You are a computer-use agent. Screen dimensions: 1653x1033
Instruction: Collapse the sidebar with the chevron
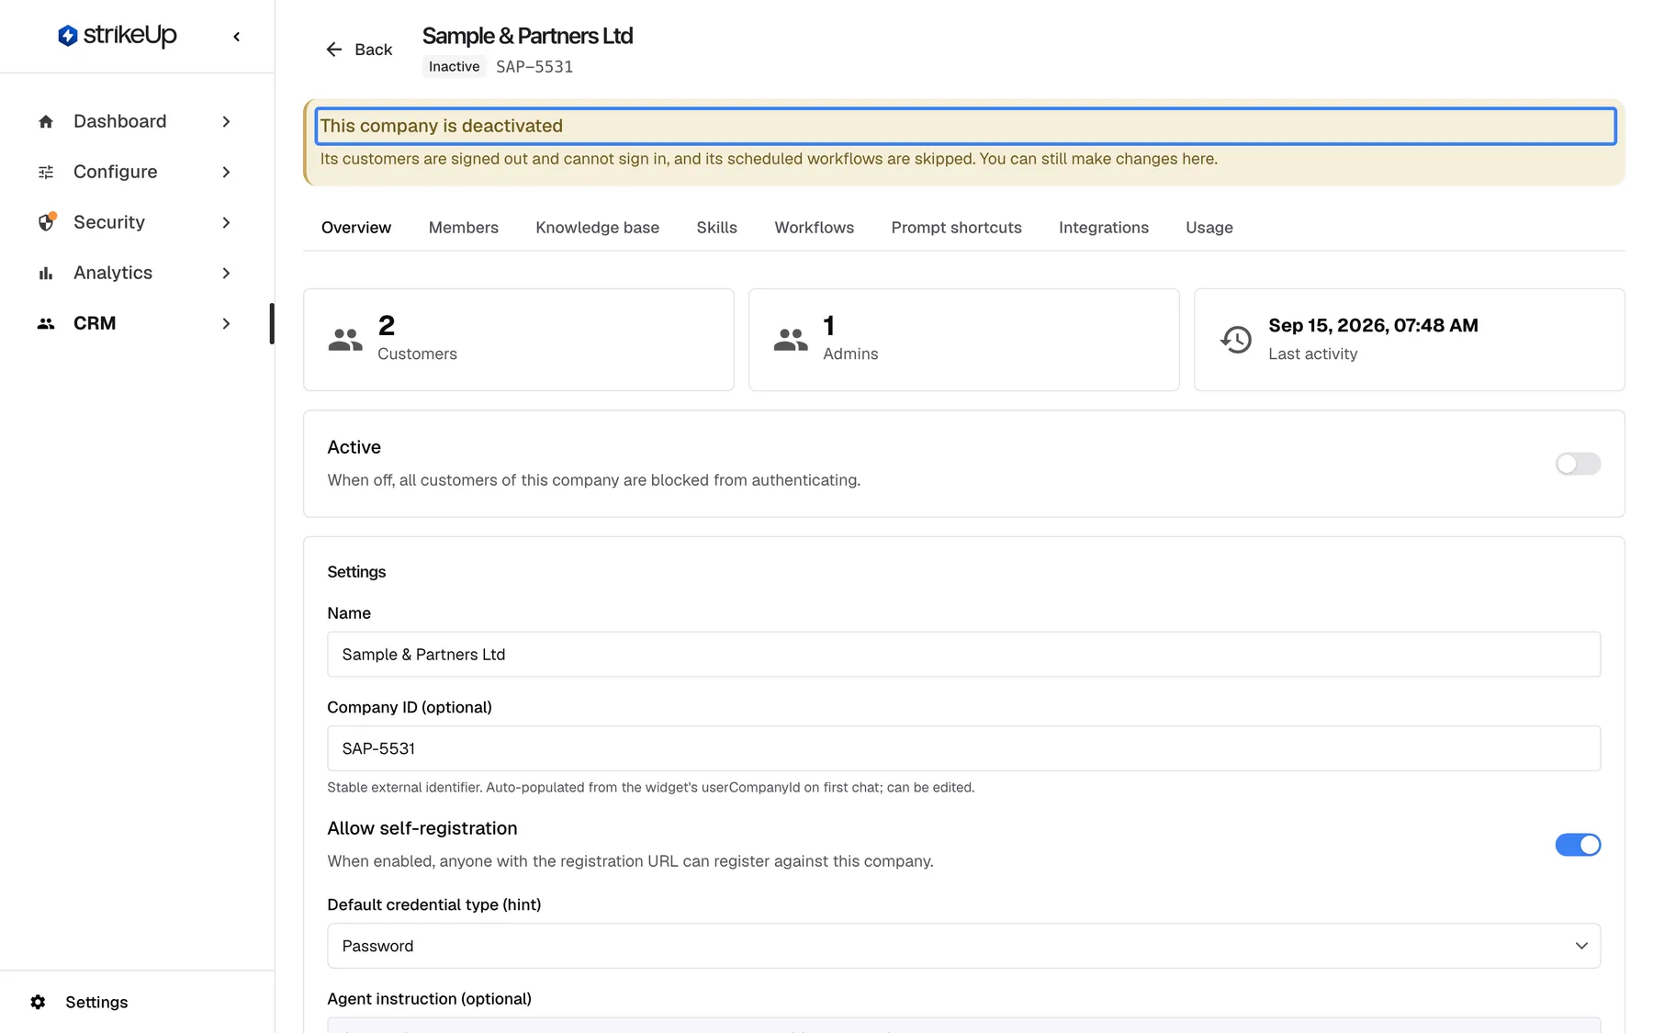pos(237,37)
